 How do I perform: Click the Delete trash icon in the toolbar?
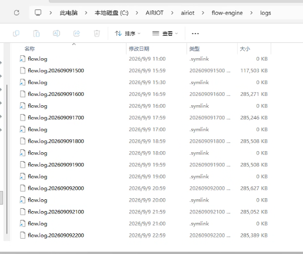click(x=97, y=34)
